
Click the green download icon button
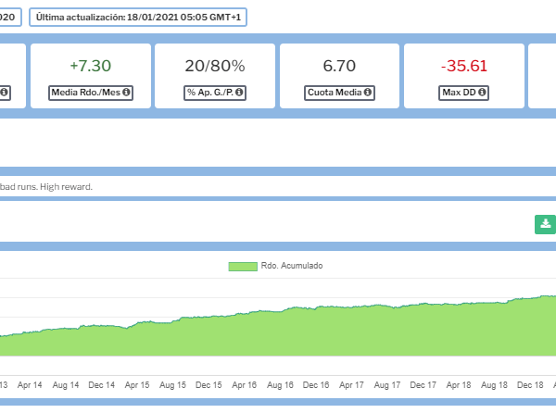point(546,224)
